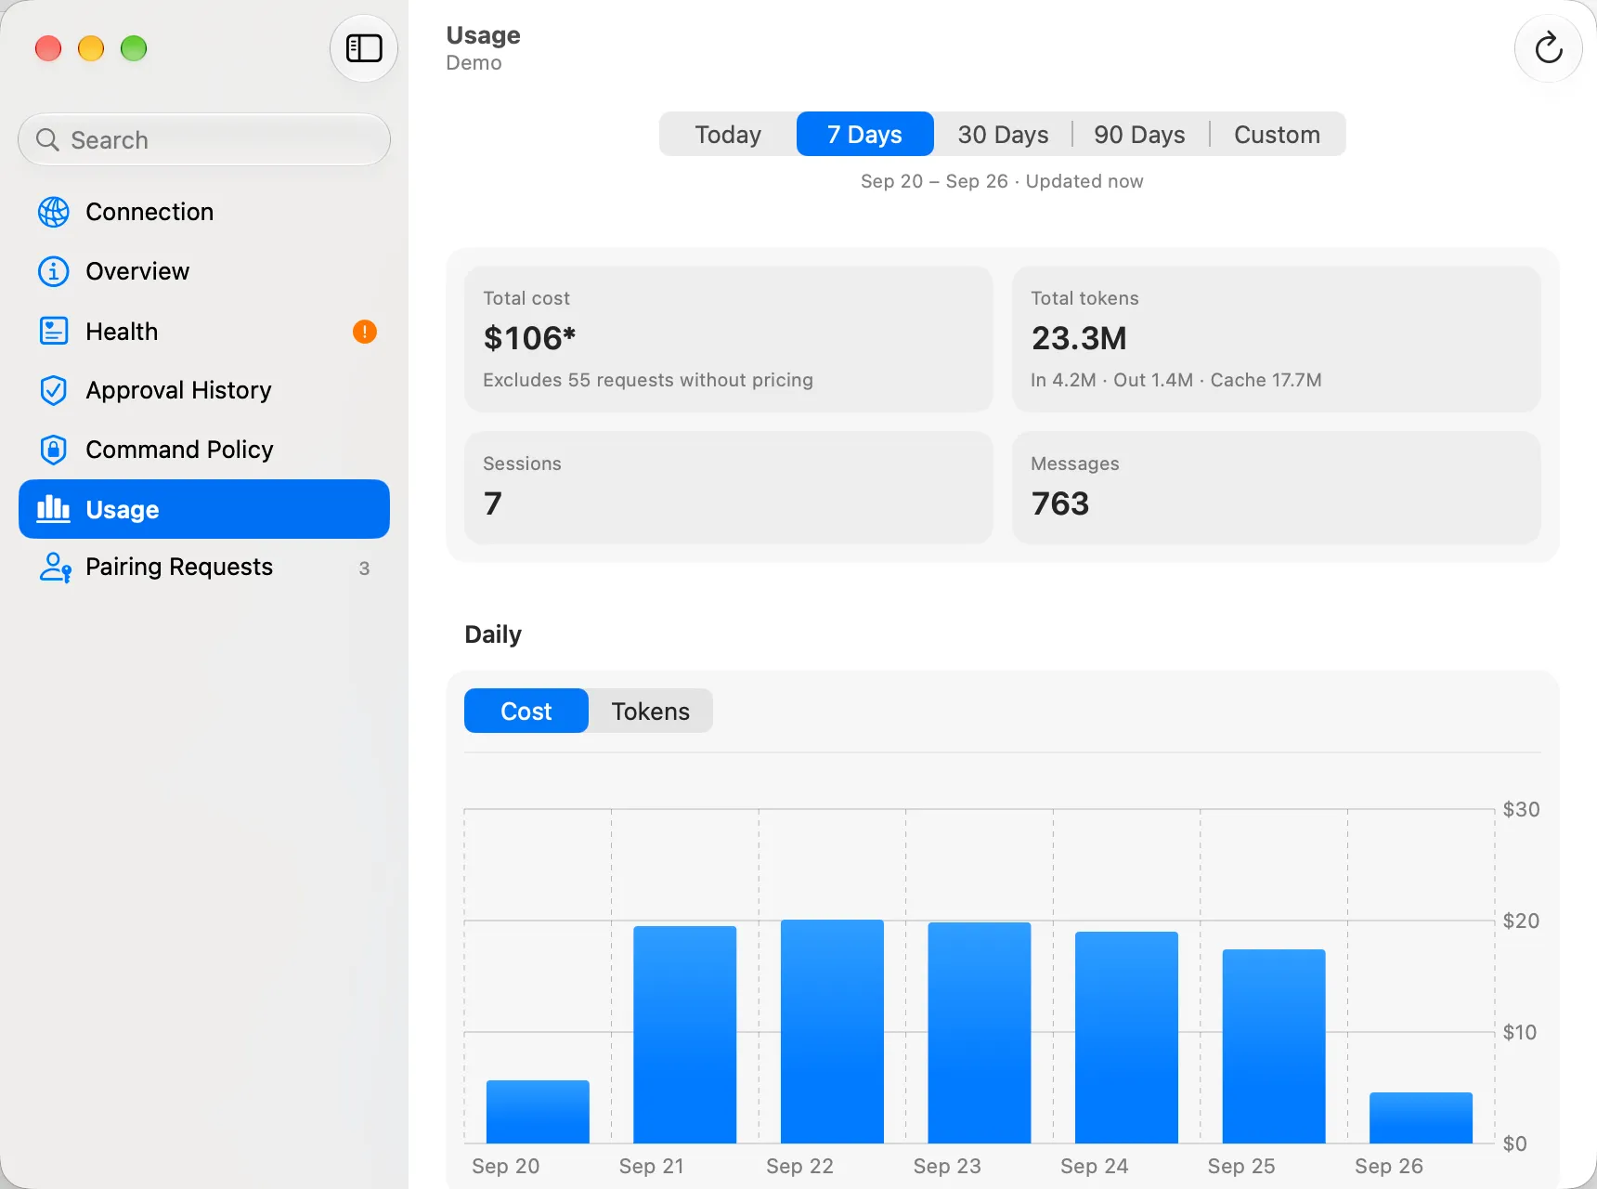The width and height of the screenshot is (1597, 1189).
Task: Toggle the sidebar visibility button
Action: click(364, 48)
